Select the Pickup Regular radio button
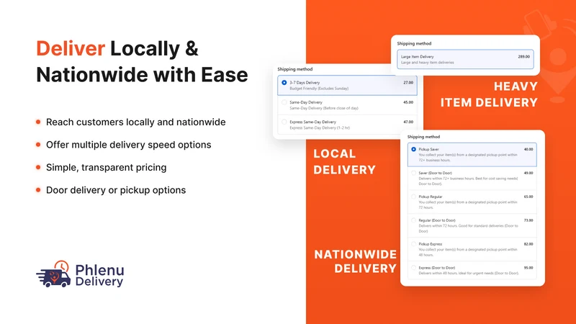 413,197
